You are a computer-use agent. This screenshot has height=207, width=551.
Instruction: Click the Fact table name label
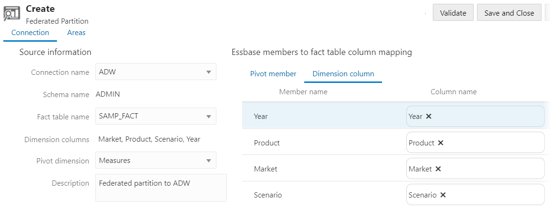click(63, 117)
